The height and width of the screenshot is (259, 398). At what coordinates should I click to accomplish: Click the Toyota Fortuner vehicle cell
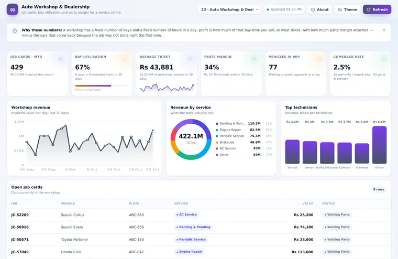[x=74, y=240]
